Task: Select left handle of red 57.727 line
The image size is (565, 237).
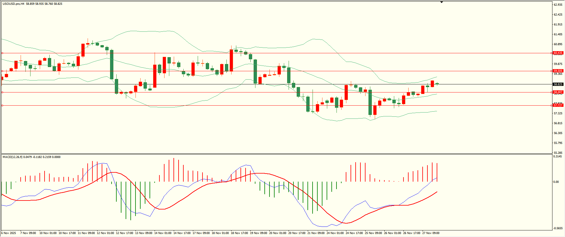Action: pyautogui.click(x=2, y=105)
